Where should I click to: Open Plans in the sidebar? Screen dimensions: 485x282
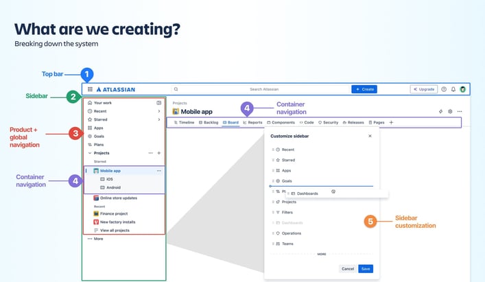point(95,144)
